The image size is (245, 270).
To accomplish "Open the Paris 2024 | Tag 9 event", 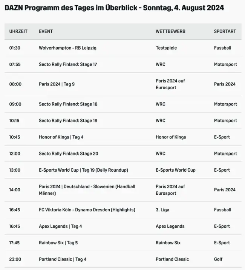I will click(x=57, y=84).
